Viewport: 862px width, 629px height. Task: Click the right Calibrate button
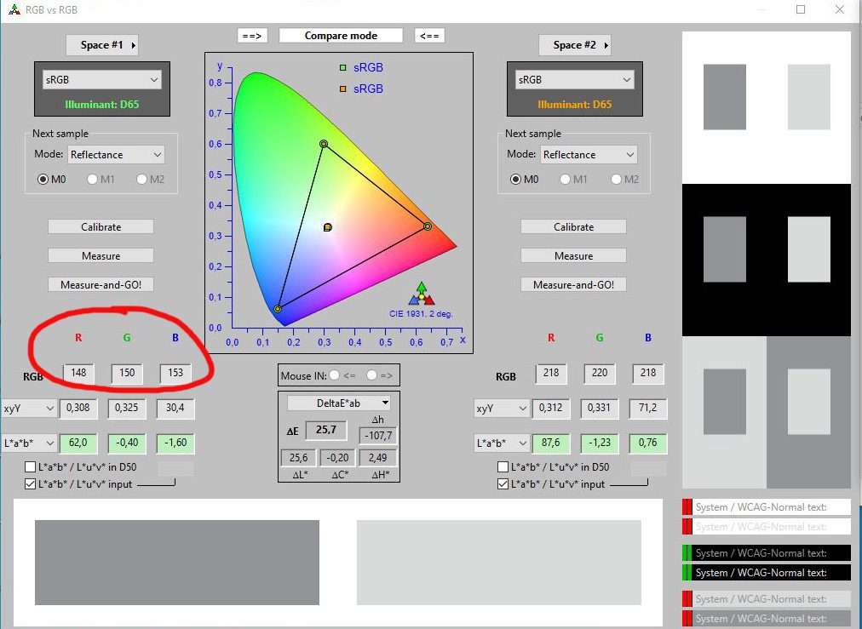pos(573,227)
